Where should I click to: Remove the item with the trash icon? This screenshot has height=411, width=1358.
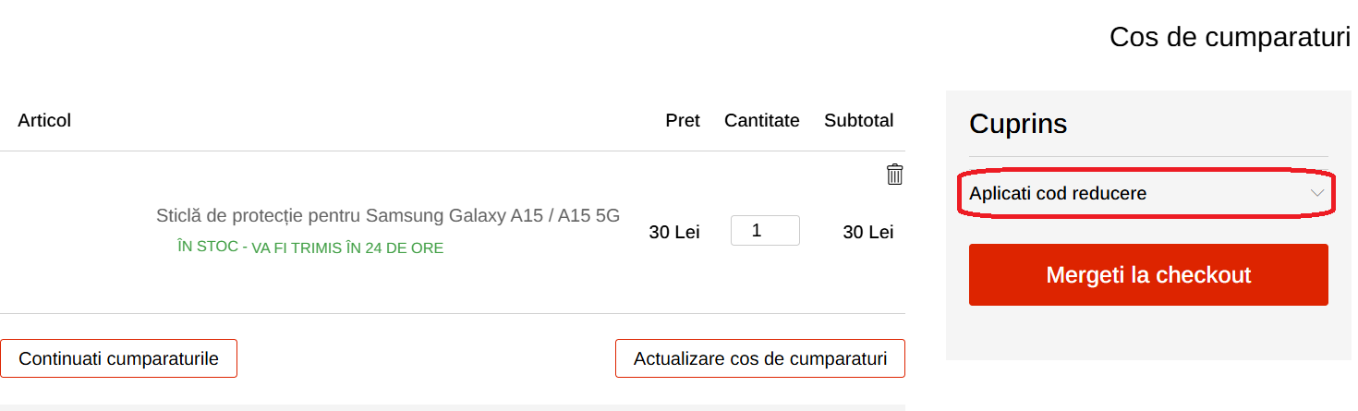(894, 175)
